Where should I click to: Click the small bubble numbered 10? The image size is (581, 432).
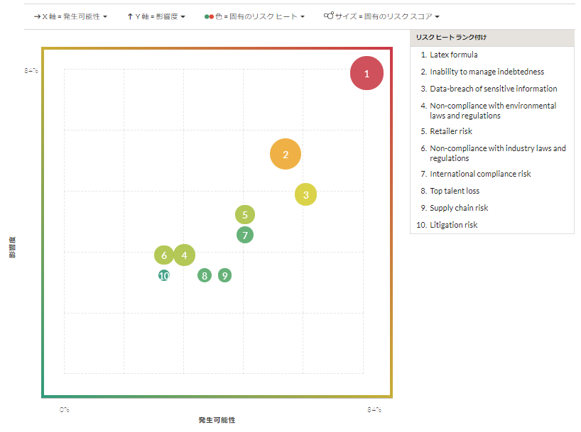(164, 275)
